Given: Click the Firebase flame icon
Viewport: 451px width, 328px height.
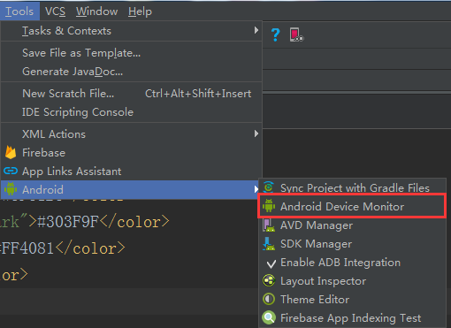Looking at the screenshot, I should pyautogui.click(x=11, y=153).
